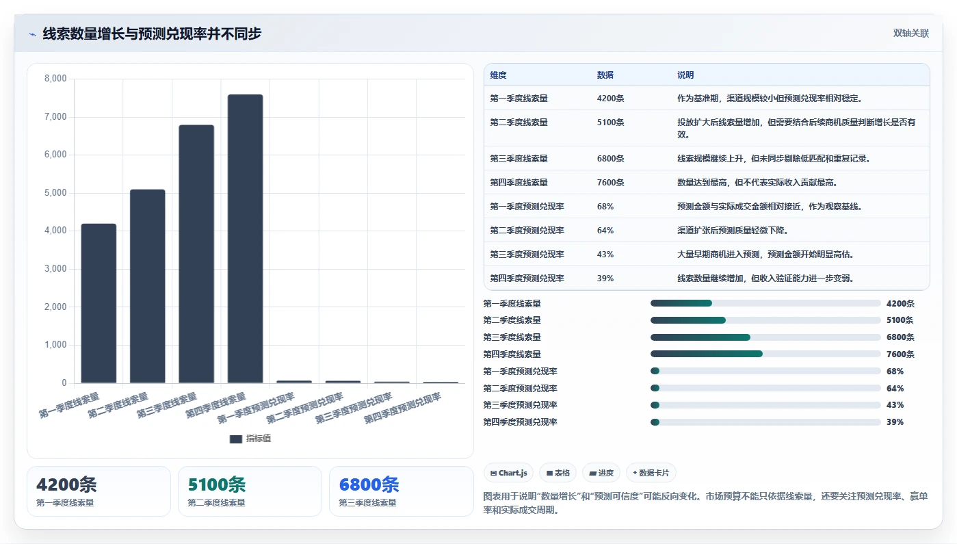This screenshot has height=544, width=957.
Task: Click table cell 第二季度线索量 in 维度 column
Action: coord(519,122)
